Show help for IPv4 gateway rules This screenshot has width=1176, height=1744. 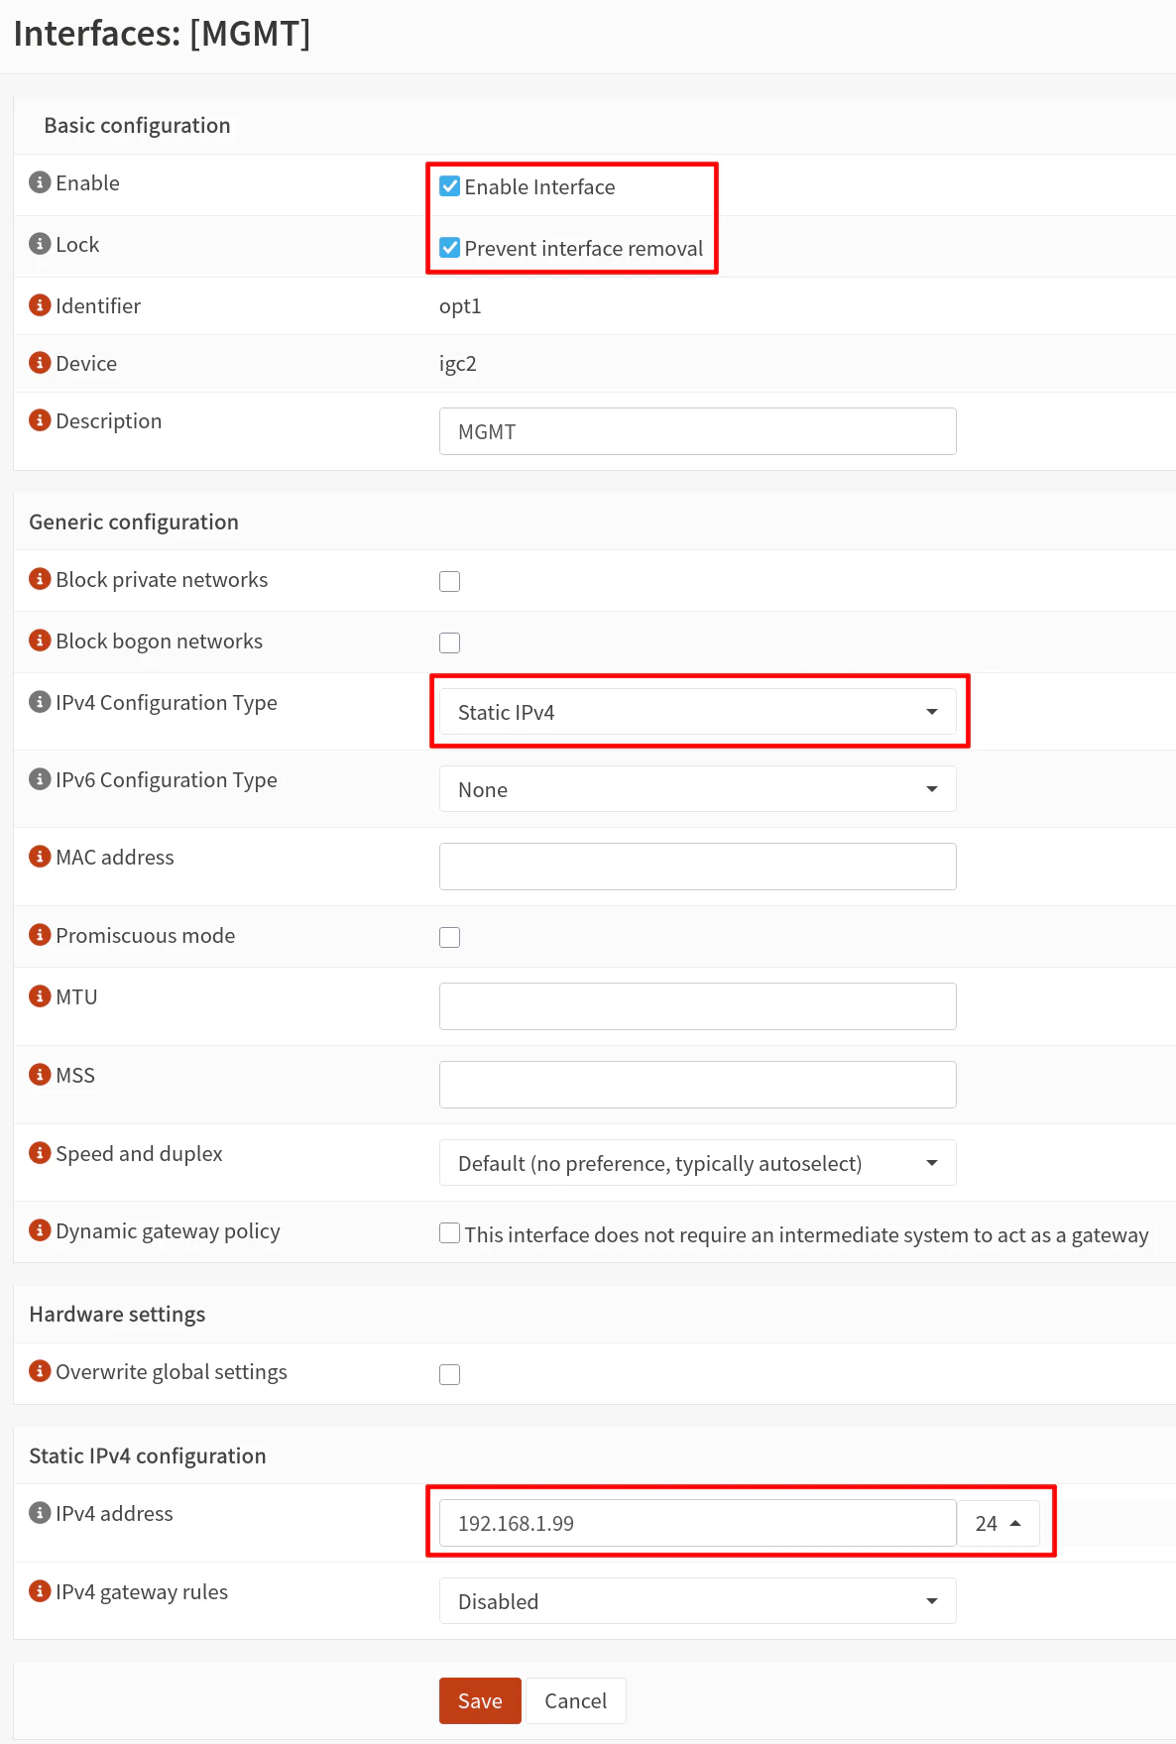click(x=40, y=1591)
